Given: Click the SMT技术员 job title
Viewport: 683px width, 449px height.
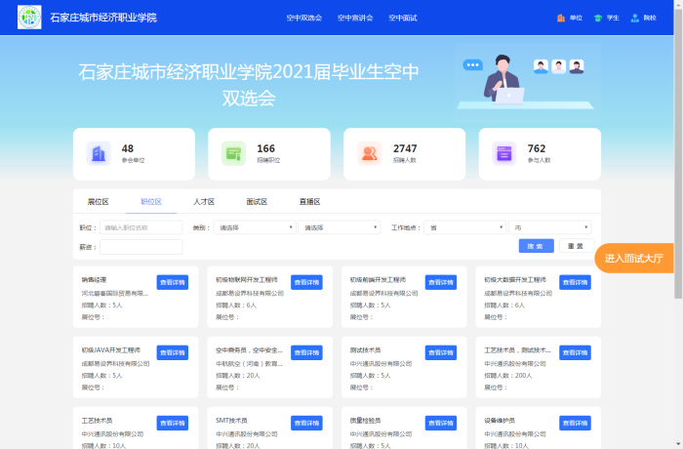Looking at the screenshot, I should pyautogui.click(x=231, y=421).
